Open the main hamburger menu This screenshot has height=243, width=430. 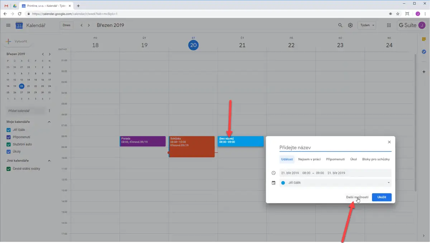[8, 25]
